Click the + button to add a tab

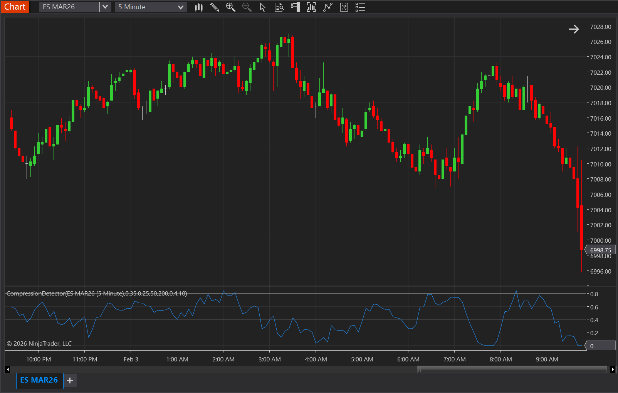tap(70, 380)
